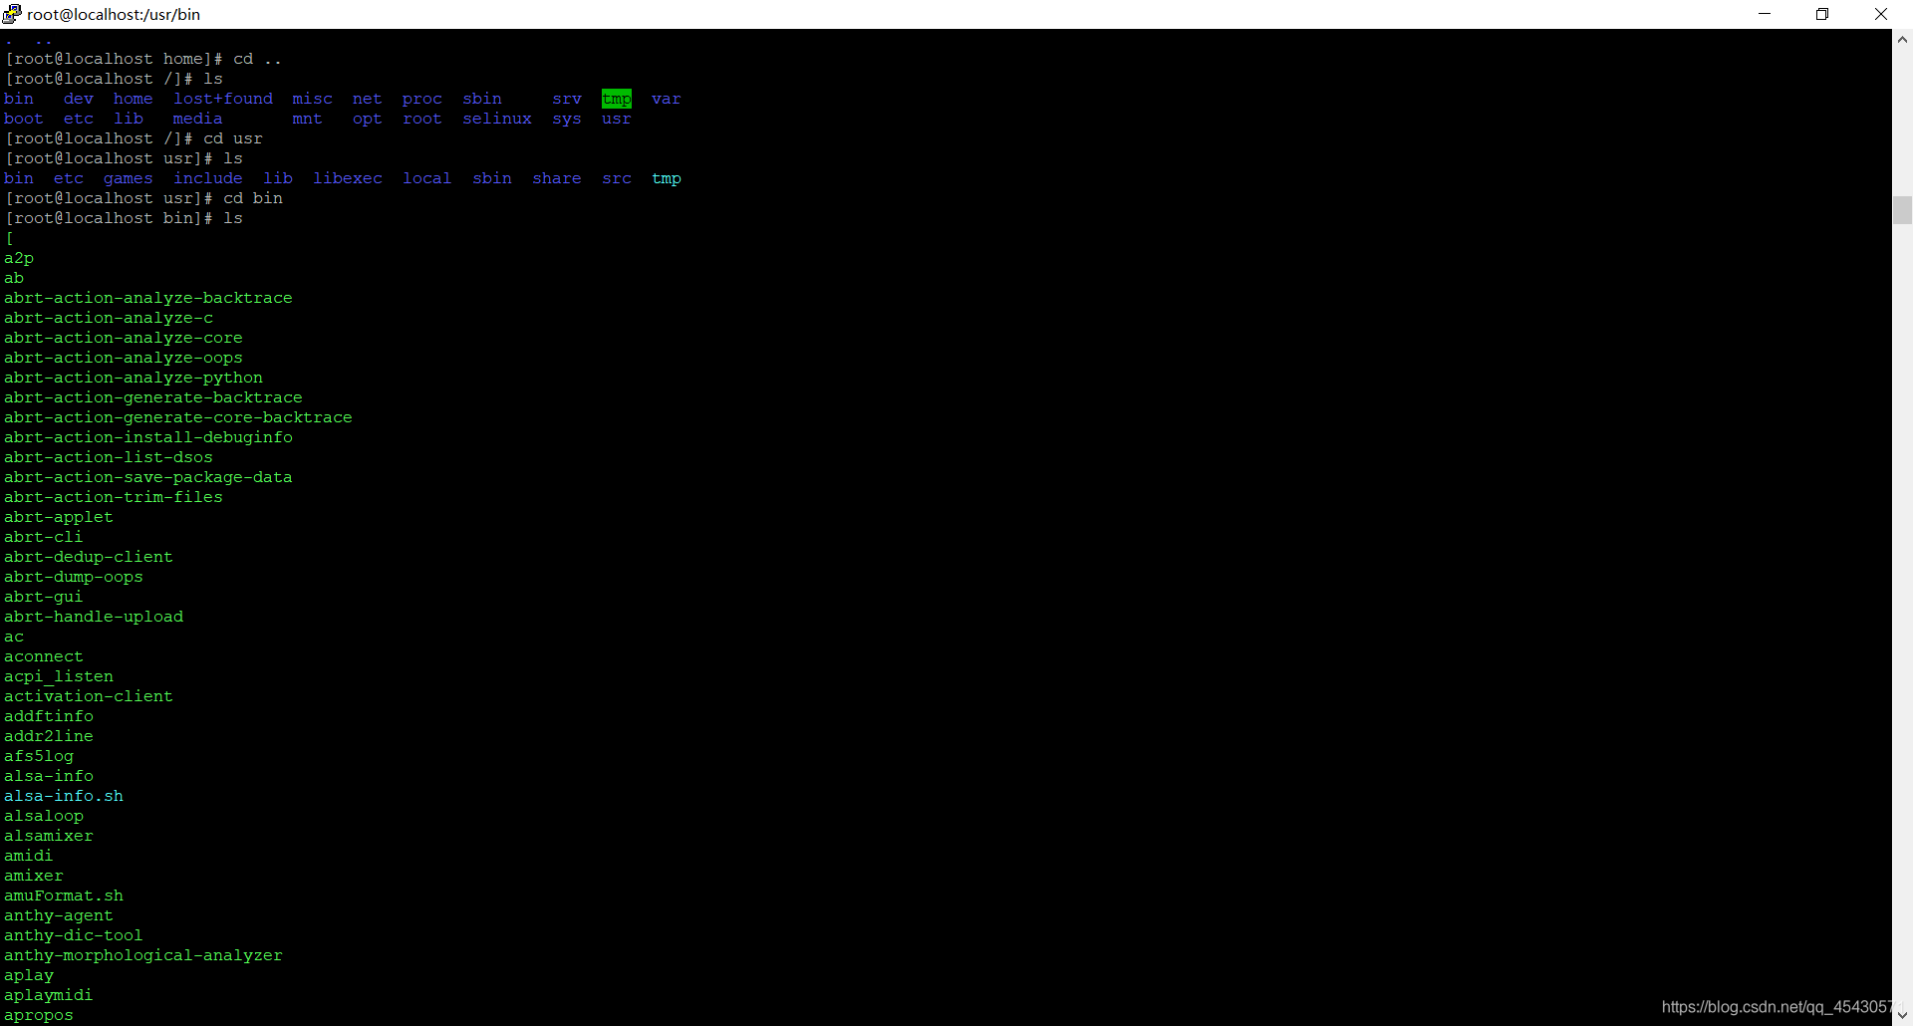1913x1026 pixels.
Task: Click the PuTTY icon in title bar
Action: [12, 14]
